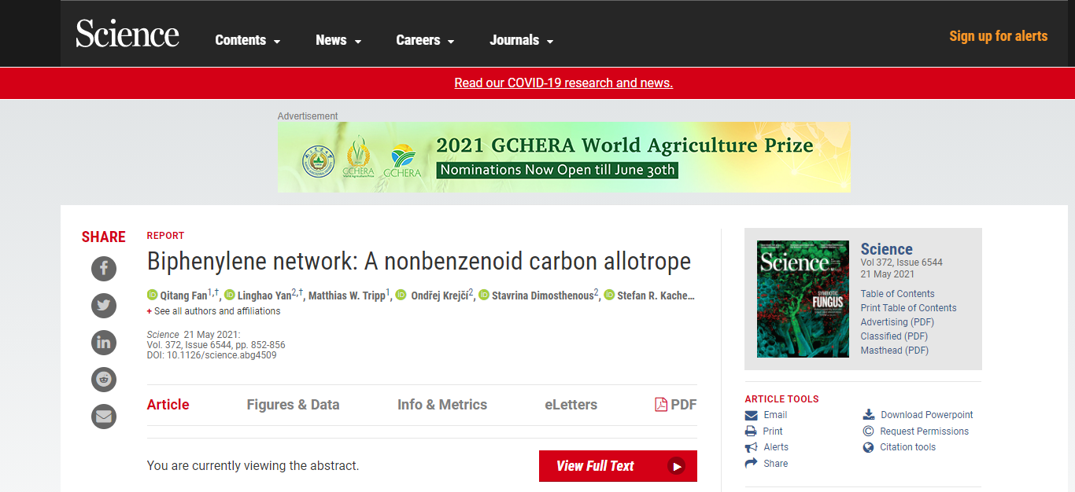This screenshot has width=1075, height=492.
Task: Expand See all authors and affiliations
Action: click(x=213, y=311)
